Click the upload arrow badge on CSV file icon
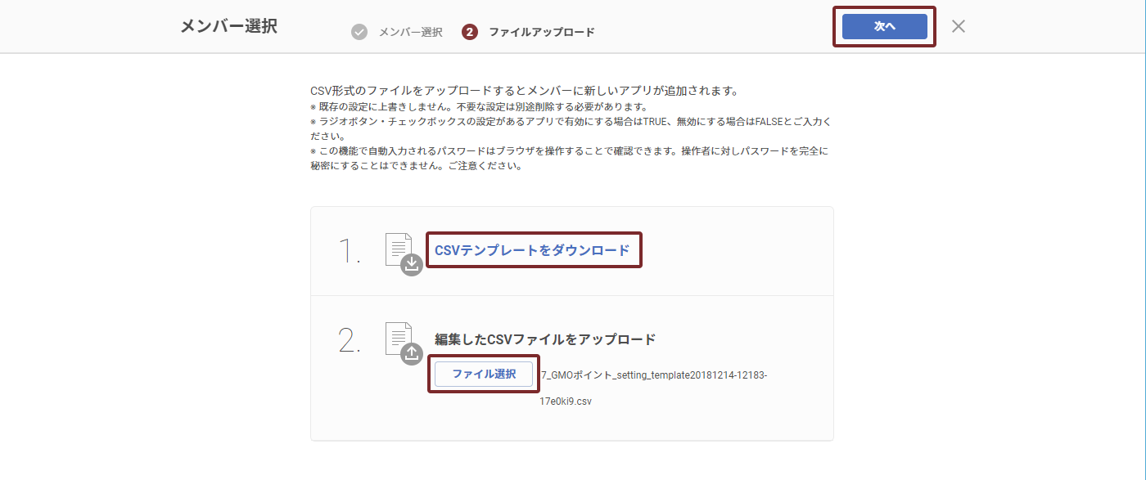The width and height of the screenshot is (1146, 480). [411, 354]
